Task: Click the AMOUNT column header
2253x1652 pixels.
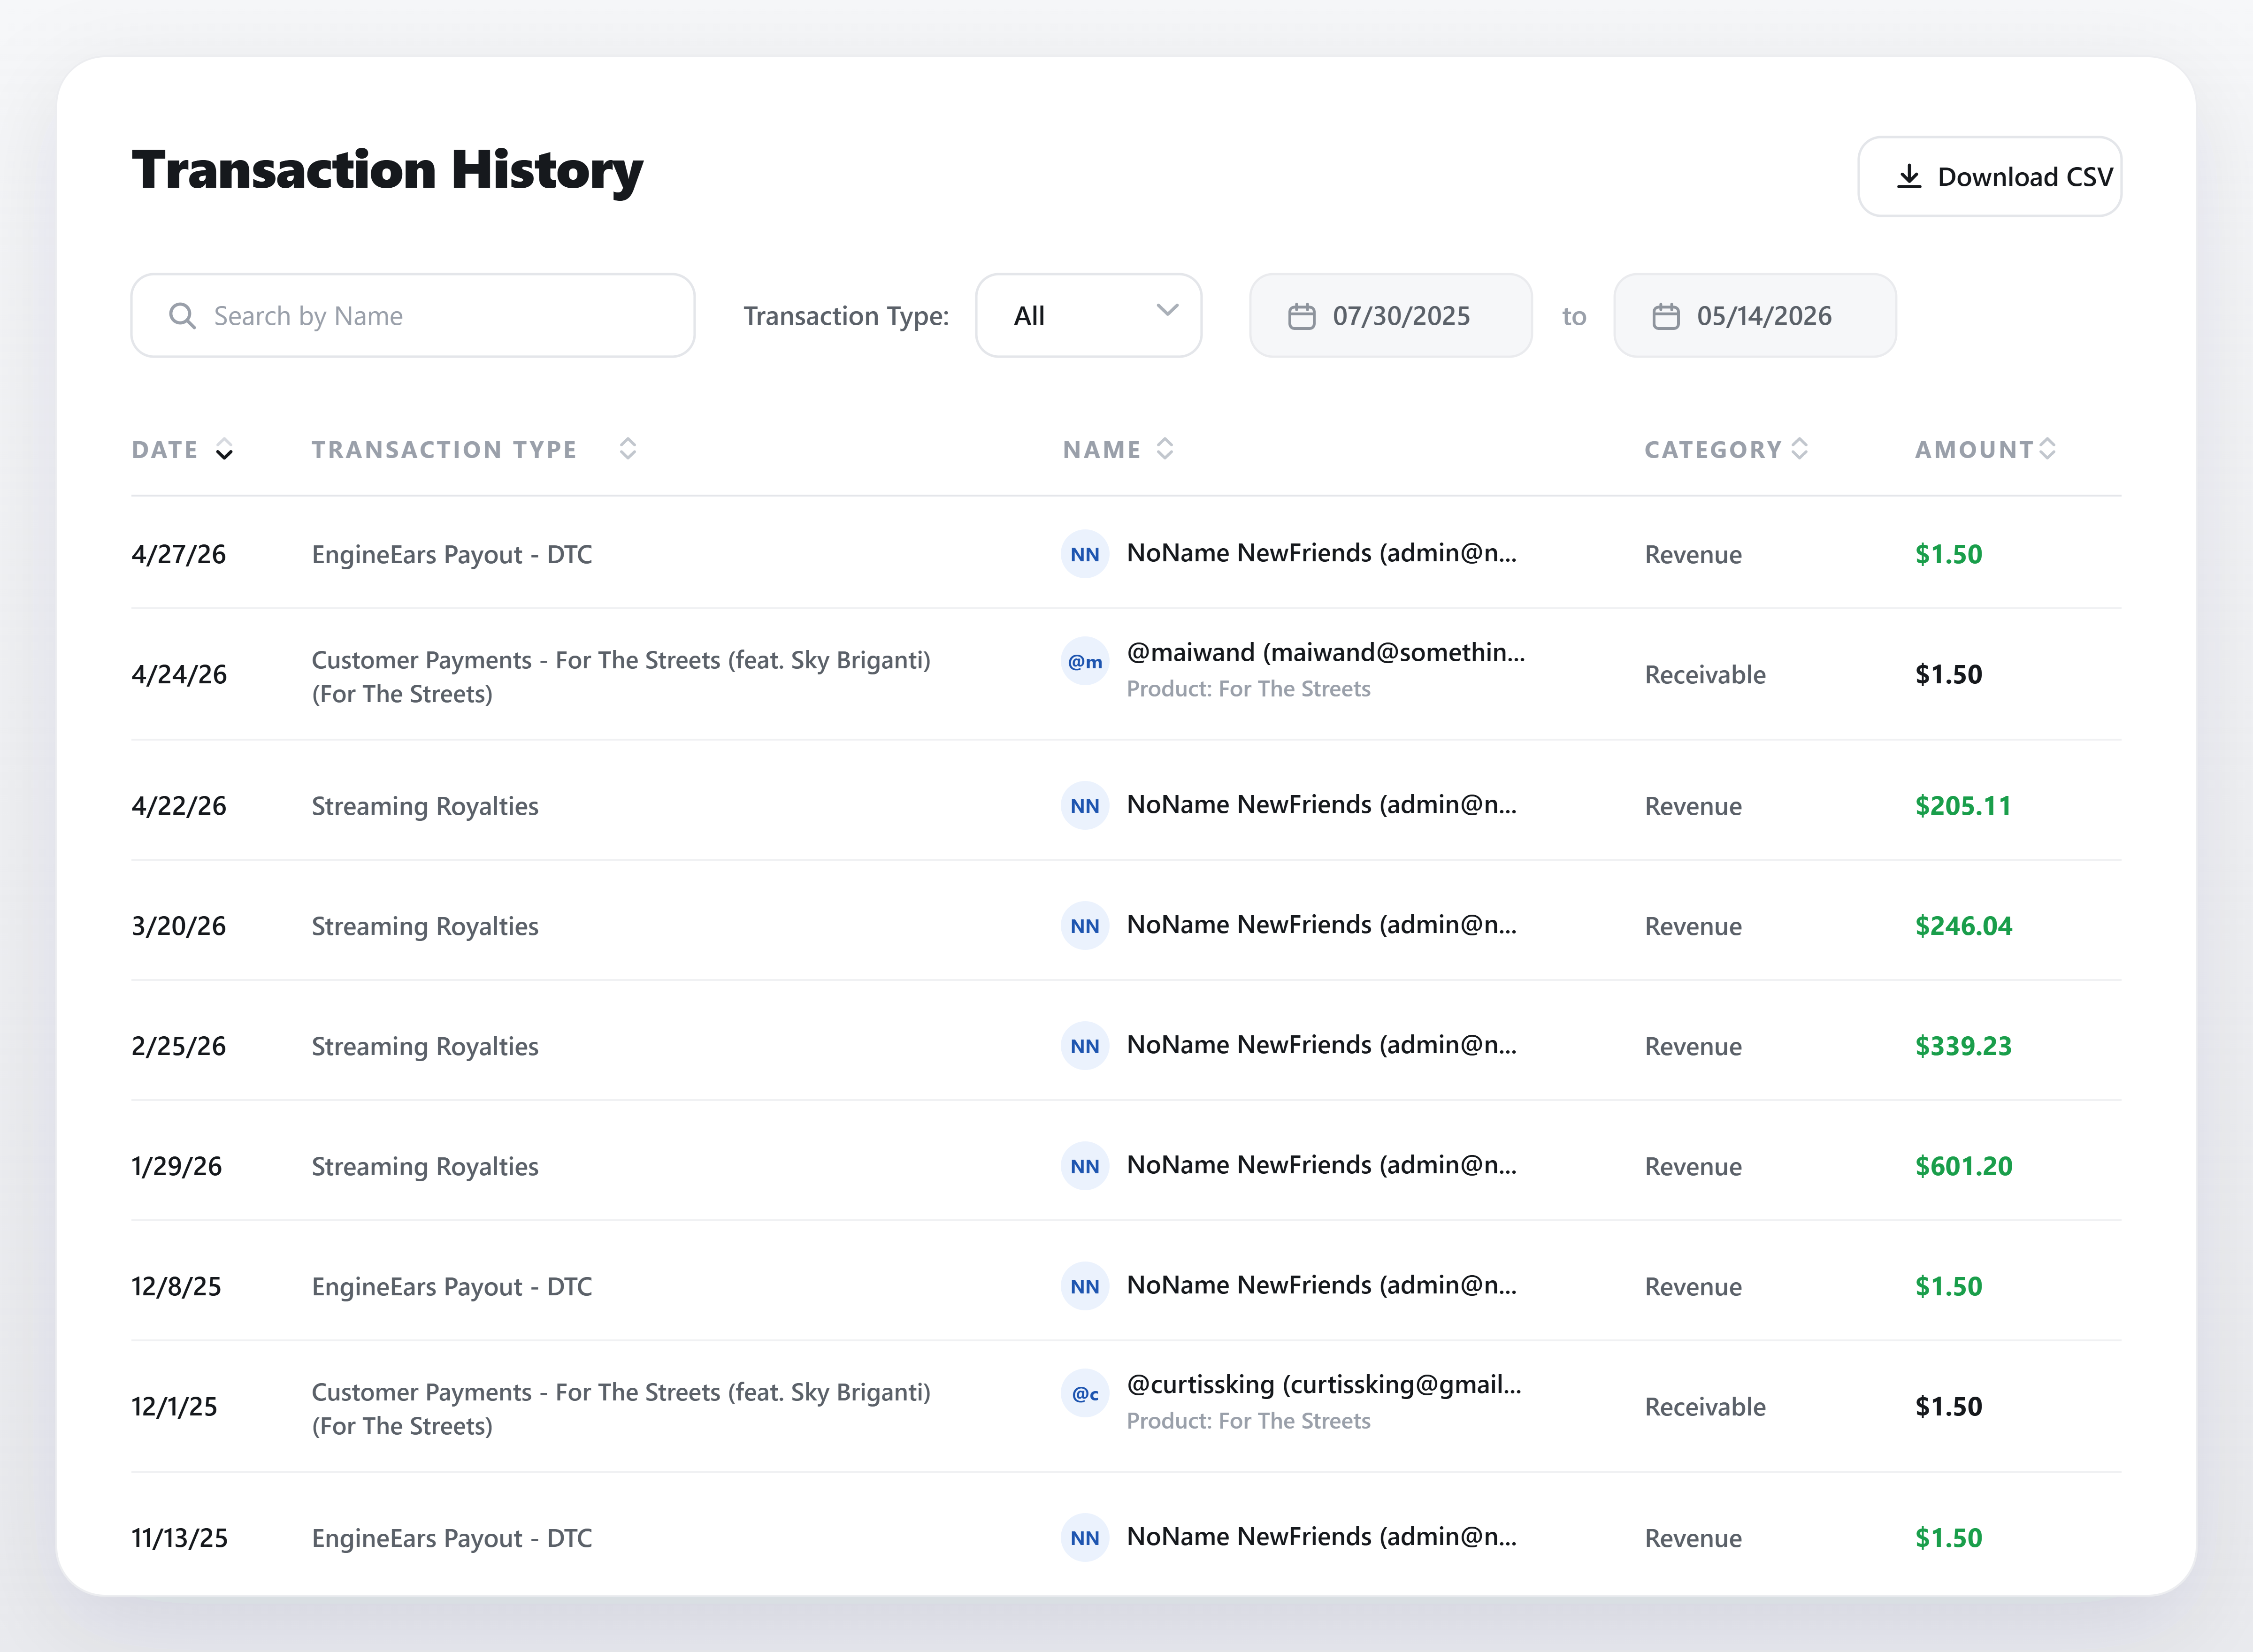Action: [1974, 450]
